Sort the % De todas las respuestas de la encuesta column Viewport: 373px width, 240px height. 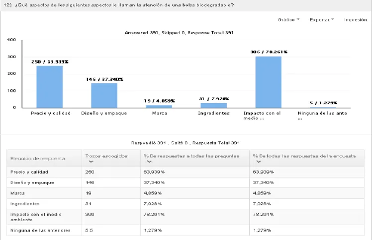click(259, 162)
